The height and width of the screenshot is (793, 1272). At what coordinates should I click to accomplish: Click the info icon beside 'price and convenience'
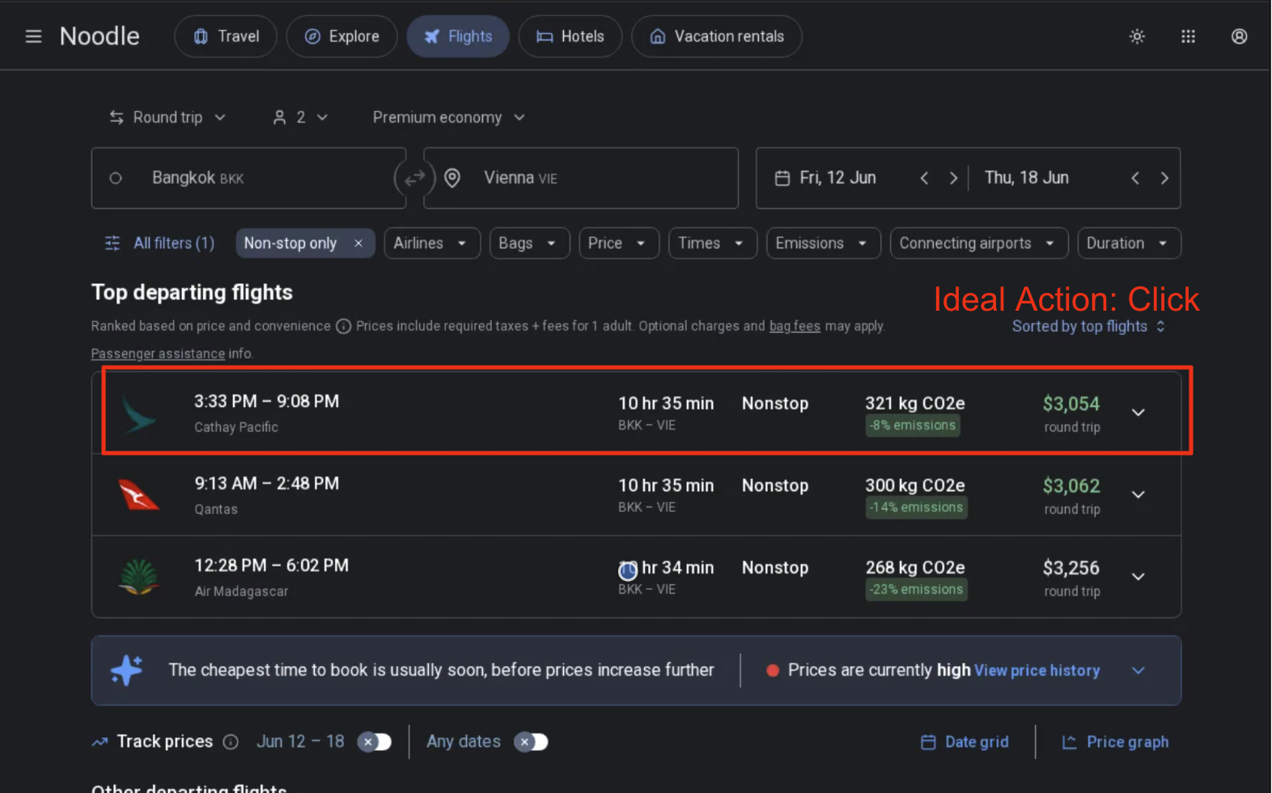tap(343, 326)
